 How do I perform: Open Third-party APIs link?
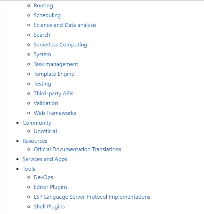point(53,94)
